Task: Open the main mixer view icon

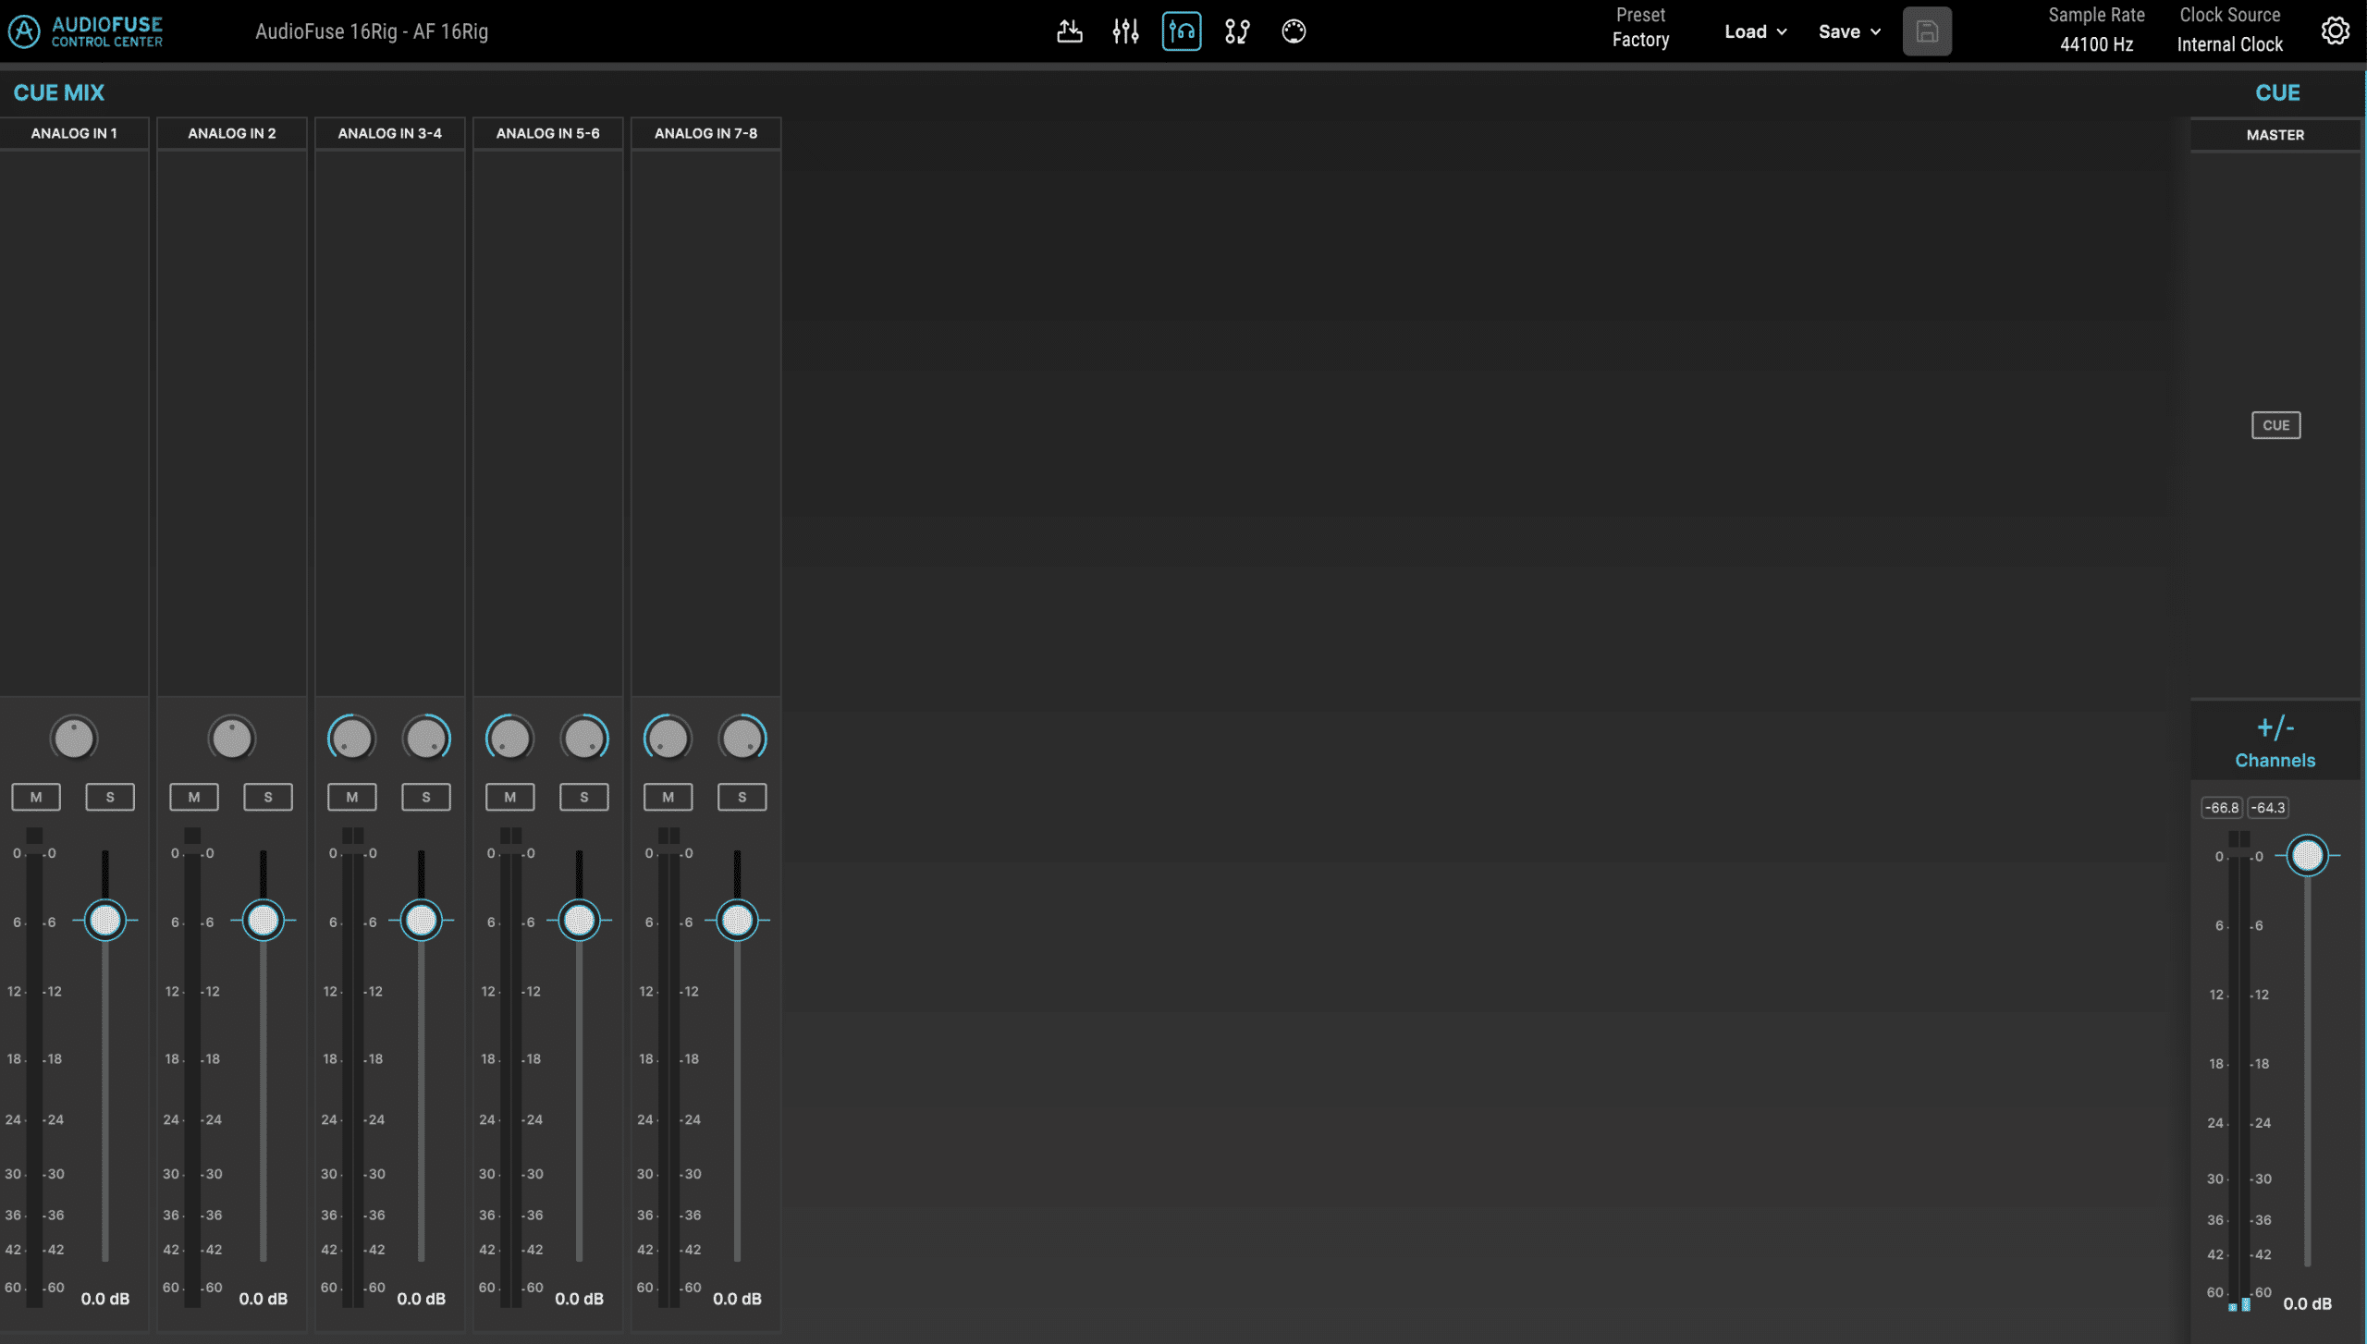Action: [x=1125, y=31]
